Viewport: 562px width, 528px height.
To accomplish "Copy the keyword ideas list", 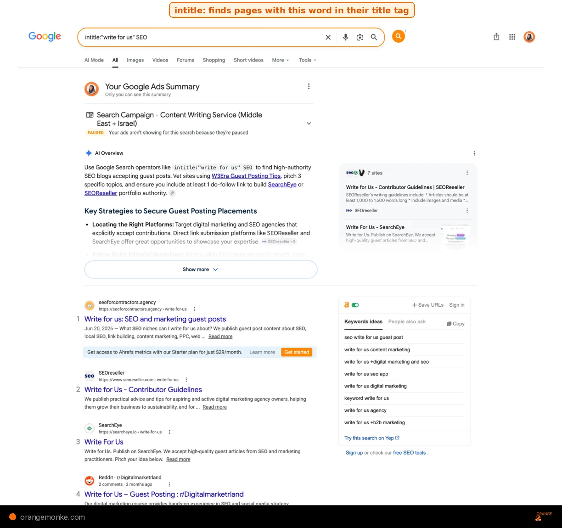I will coord(455,324).
